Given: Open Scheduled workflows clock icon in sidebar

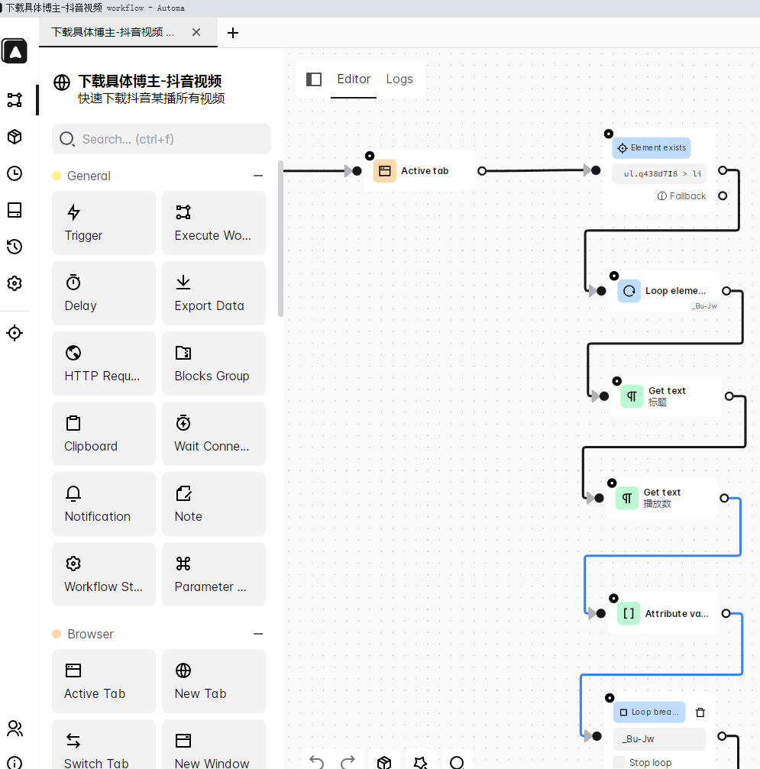Looking at the screenshot, I should (x=15, y=173).
